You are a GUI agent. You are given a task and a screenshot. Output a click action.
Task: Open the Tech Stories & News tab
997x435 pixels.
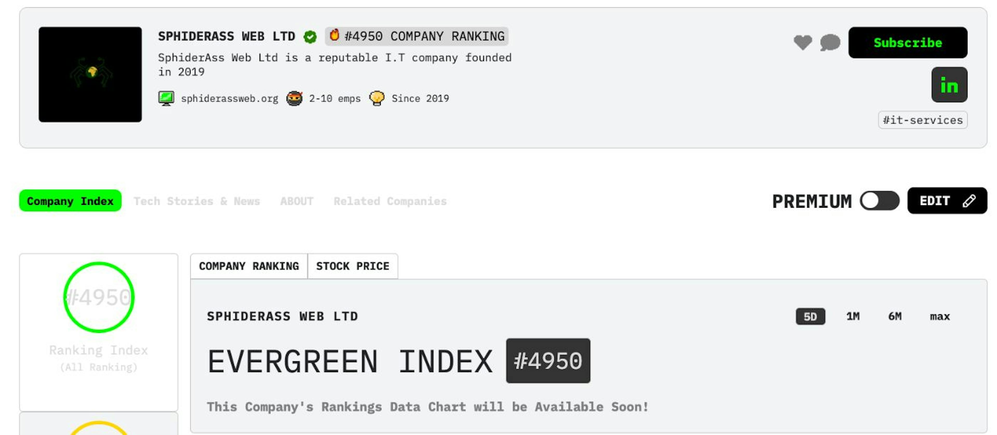click(x=197, y=201)
